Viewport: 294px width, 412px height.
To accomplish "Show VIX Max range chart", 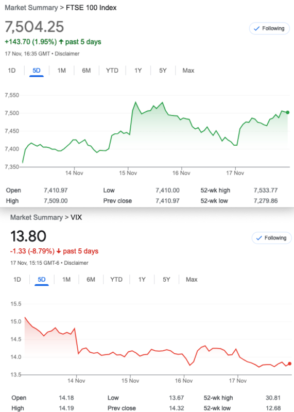I will coord(192,279).
